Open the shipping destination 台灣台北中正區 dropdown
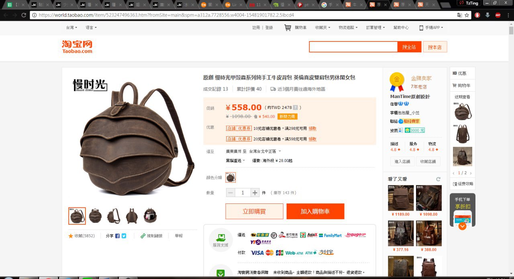 pyautogui.click(x=265, y=152)
